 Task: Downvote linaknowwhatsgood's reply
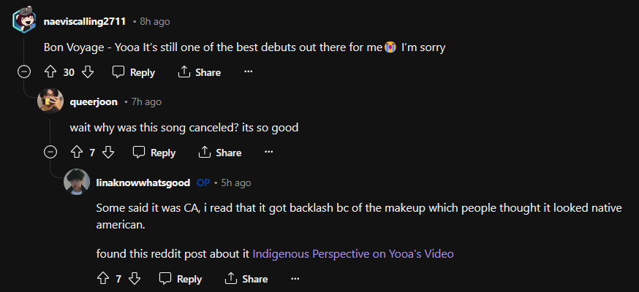click(x=135, y=279)
